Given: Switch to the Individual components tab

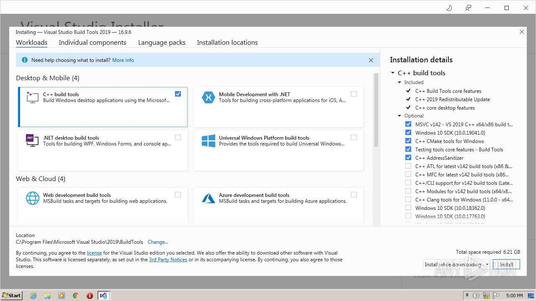Looking at the screenshot, I should click(93, 43).
